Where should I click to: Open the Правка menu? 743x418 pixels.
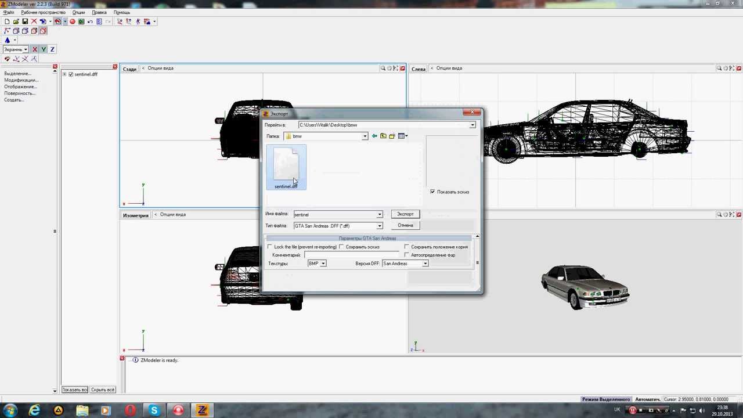coord(99,12)
